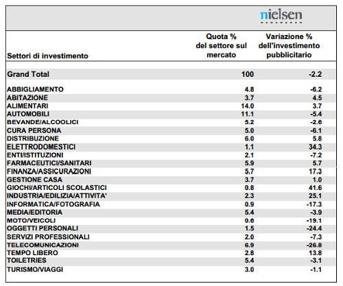Select the ABBIGLIAMENTO sector row
The width and height of the screenshot is (343, 286).
171,89
